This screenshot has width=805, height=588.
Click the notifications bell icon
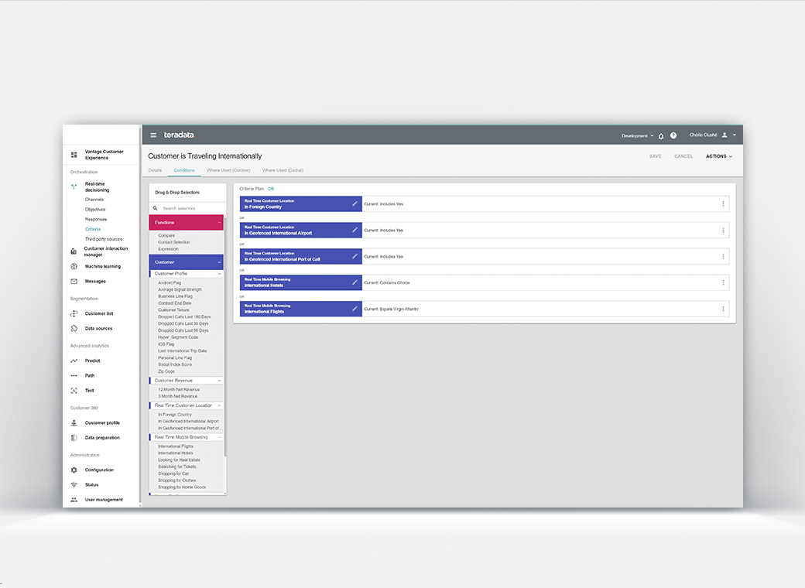click(661, 135)
